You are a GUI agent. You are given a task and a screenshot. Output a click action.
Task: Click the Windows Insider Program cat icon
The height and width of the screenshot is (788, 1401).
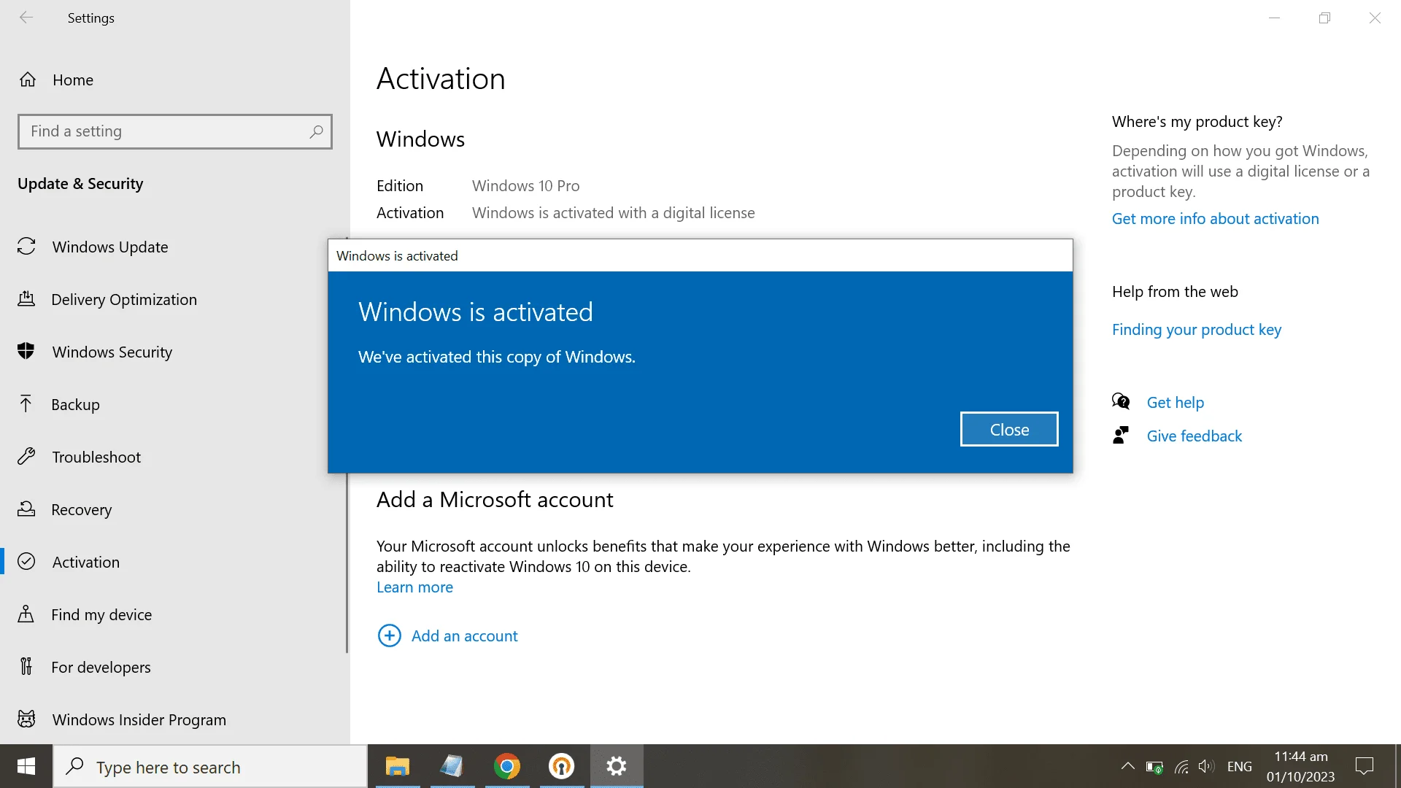point(26,719)
